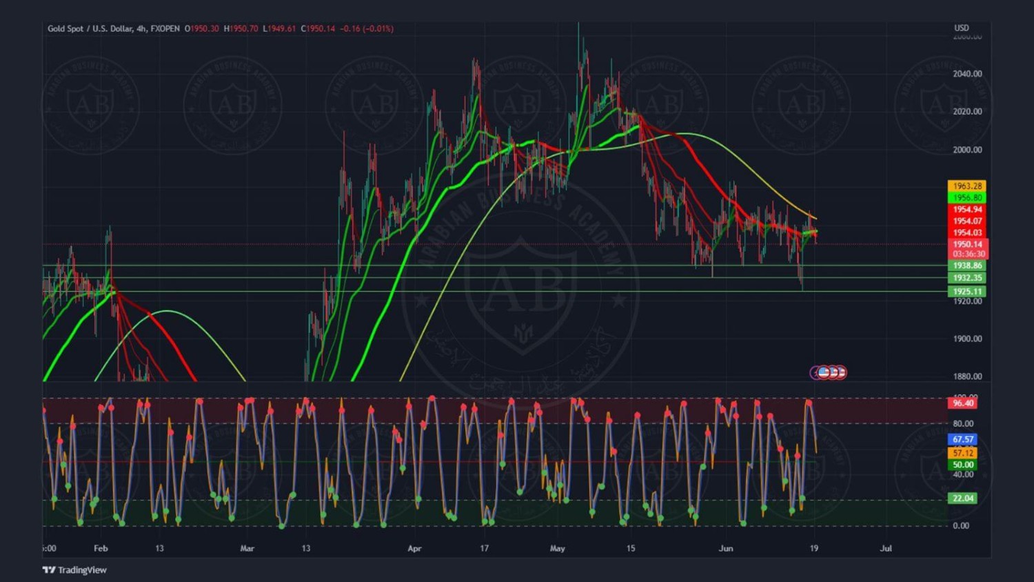This screenshot has width=1034, height=582.
Task: Click the 1932.35 support level label
Action: point(967,278)
